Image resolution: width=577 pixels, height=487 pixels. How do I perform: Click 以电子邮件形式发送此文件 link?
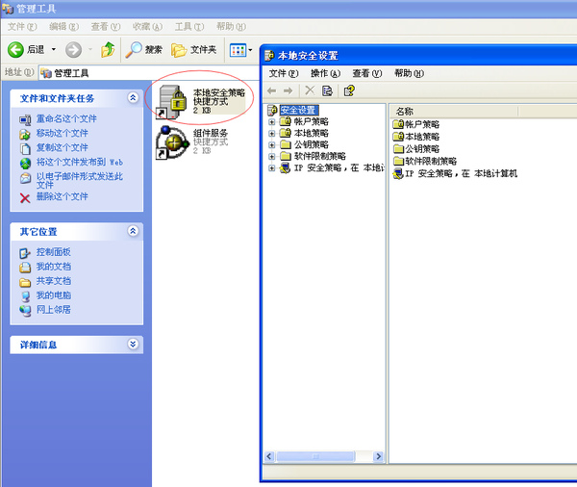[x=80, y=180]
